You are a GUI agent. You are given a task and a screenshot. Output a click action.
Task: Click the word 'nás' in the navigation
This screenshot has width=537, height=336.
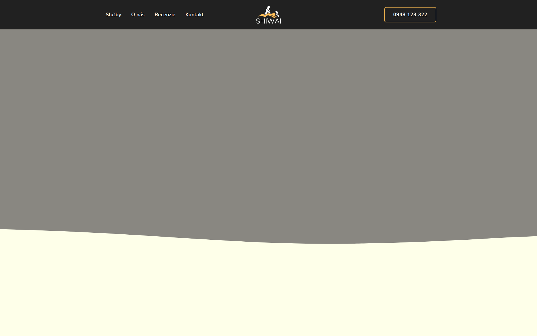140,15
